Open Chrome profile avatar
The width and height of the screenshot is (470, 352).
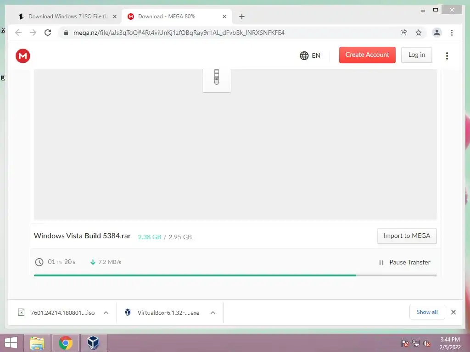point(437,33)
